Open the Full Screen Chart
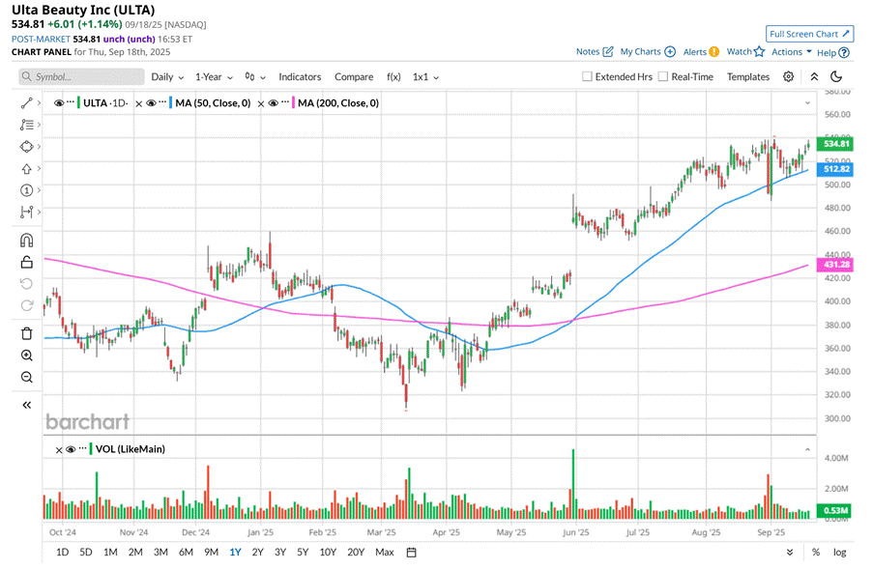This screenshot has width=873, height=570. [809, 34]
